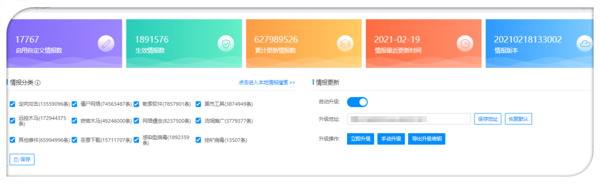Image resolution: width=600 pixels, height=184 pixels.
Task: Click the 情报最近更新时间 label
Action: point(397,51)
